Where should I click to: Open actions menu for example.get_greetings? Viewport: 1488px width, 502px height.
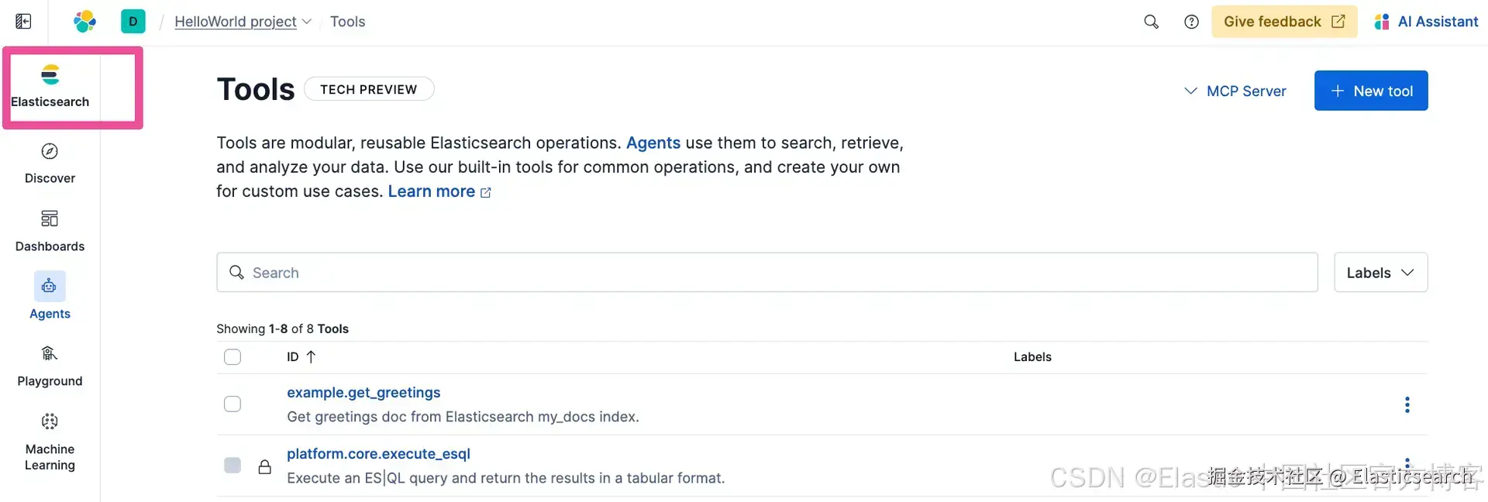1407,404
